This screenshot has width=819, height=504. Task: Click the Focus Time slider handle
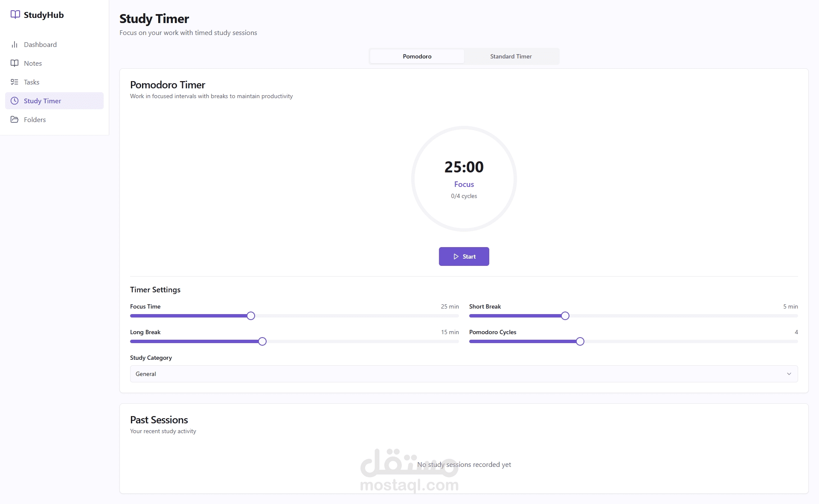point(251,316)
